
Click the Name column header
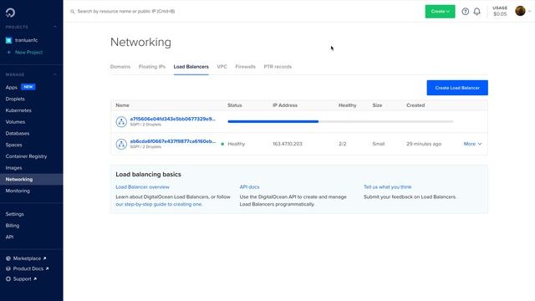click(122, 105)
